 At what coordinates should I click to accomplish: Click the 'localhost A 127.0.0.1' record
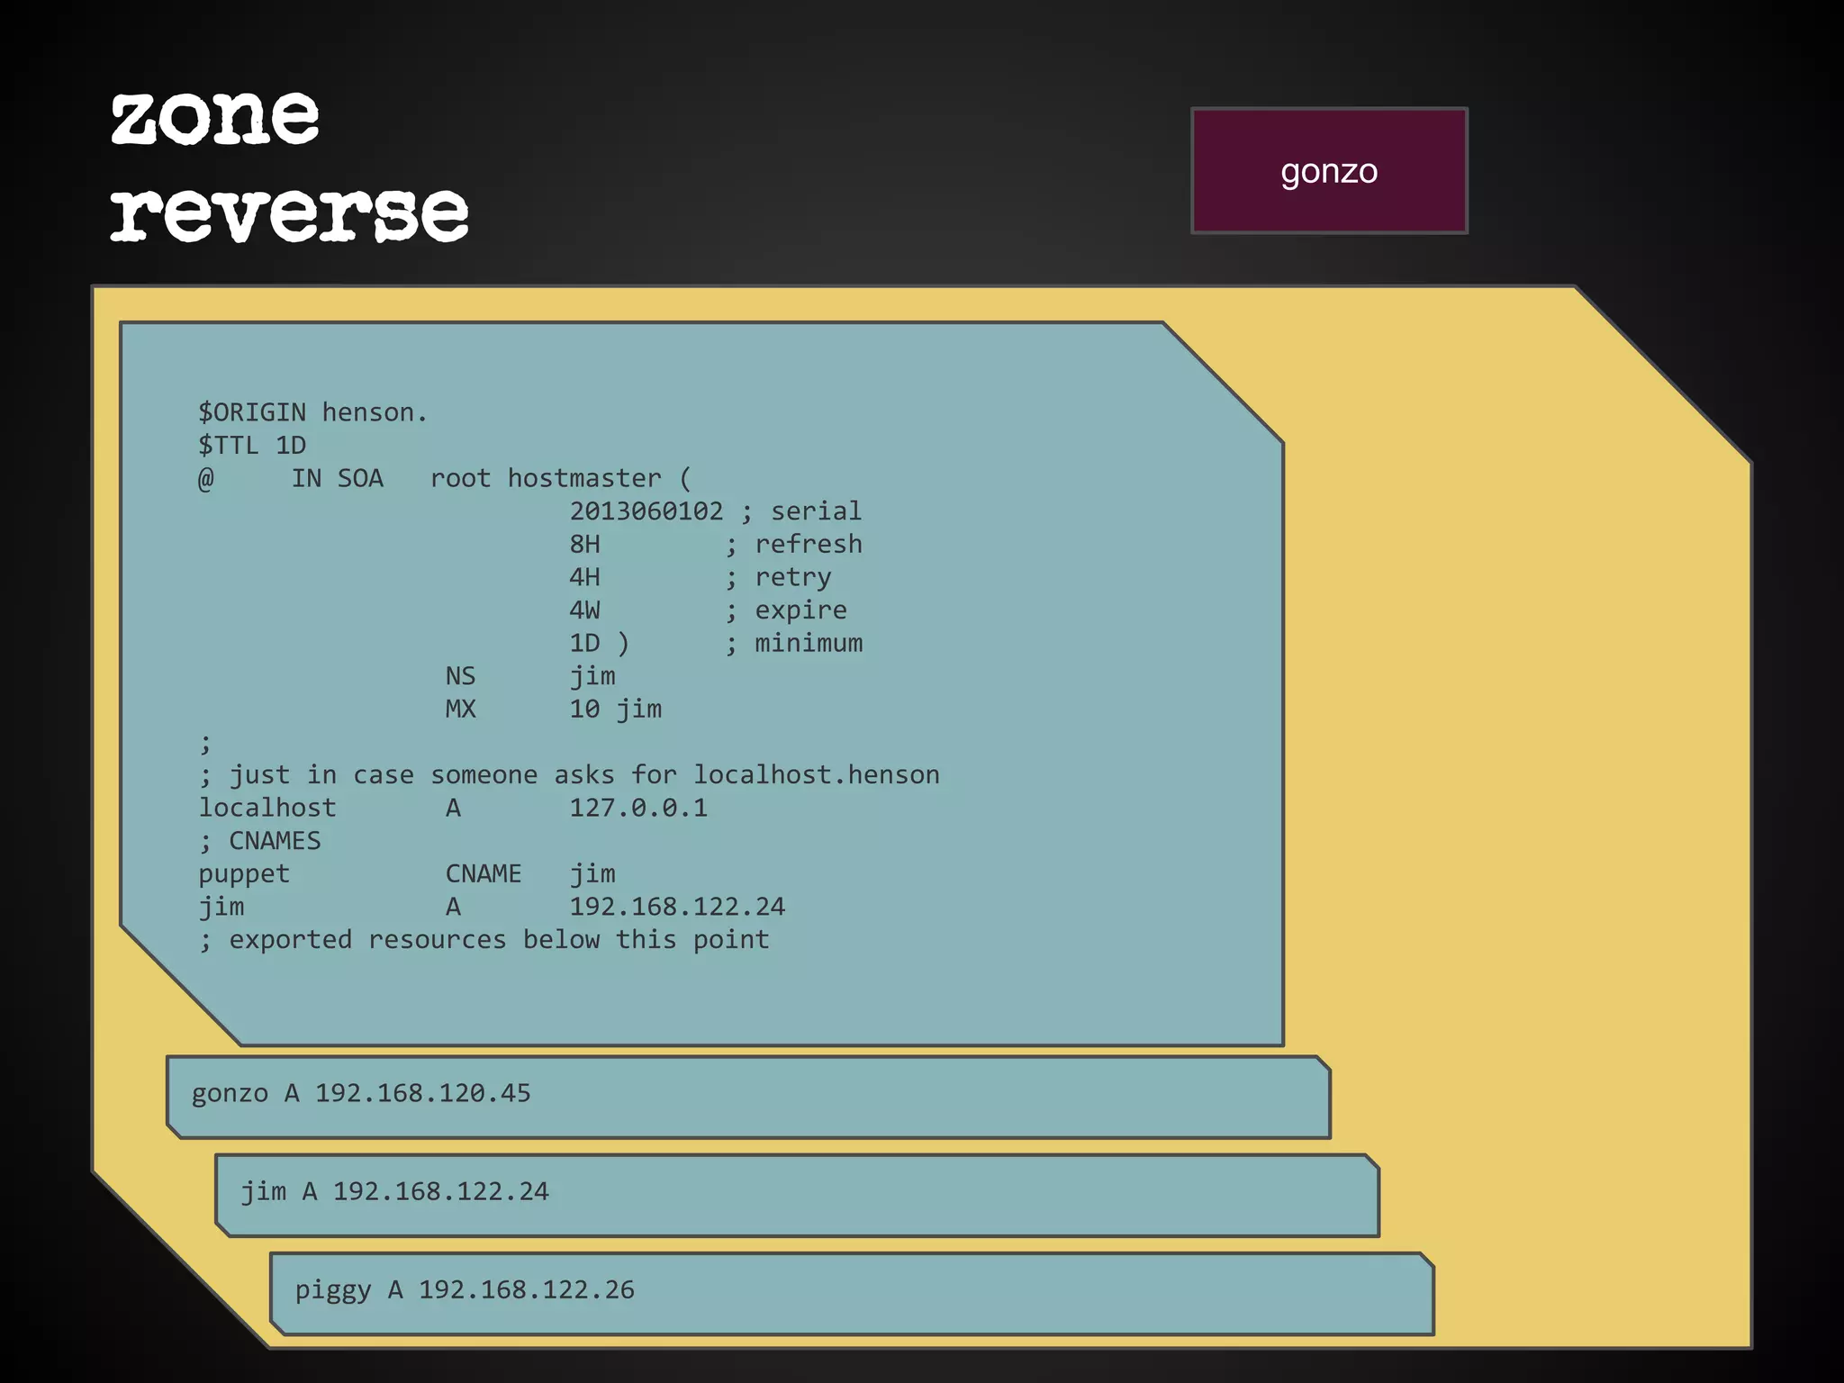coord(453,808)
